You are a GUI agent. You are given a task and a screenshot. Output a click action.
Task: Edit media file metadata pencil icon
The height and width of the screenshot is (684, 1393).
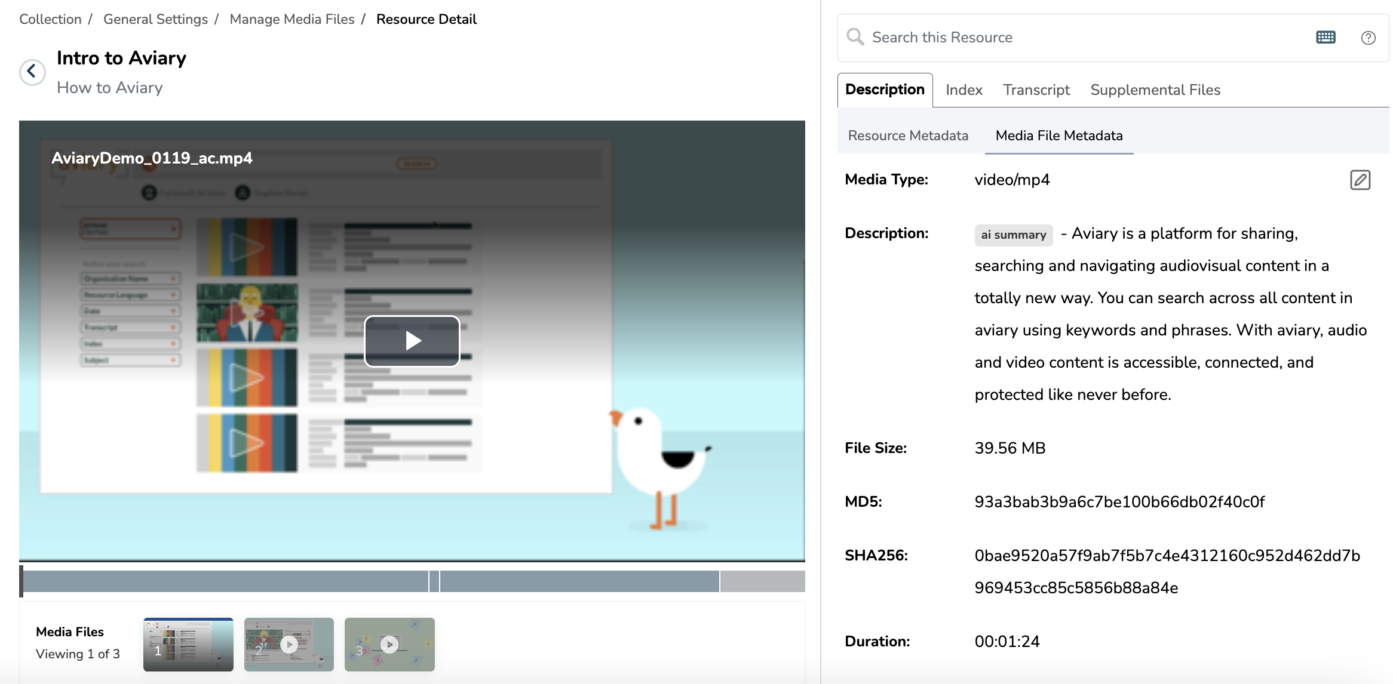1360,180
